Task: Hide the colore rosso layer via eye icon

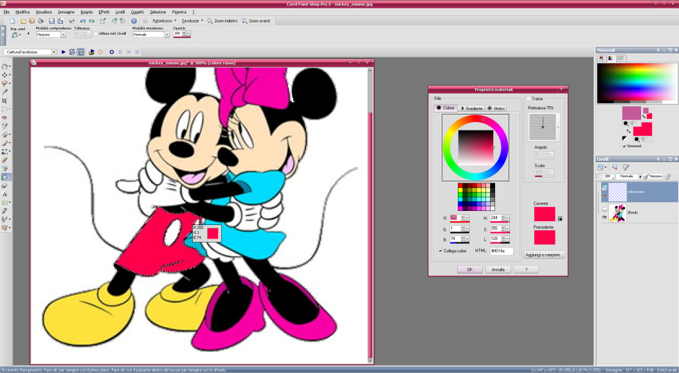Action: (x=604, y=196)
